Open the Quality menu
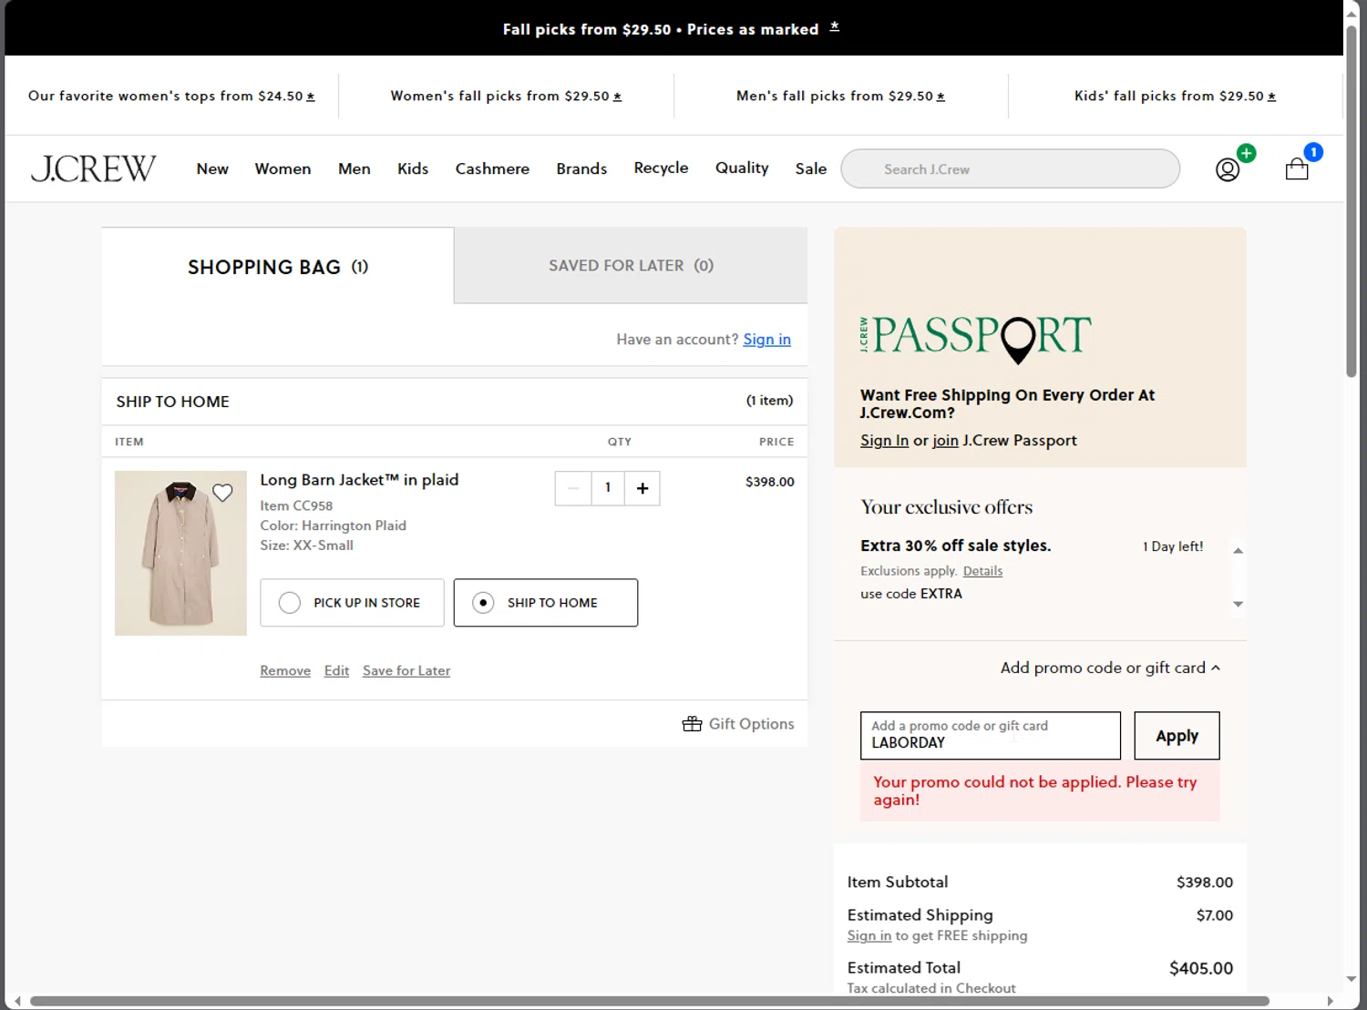The height and width of the screenshot is (1010, 1367). tap(742, 168)
